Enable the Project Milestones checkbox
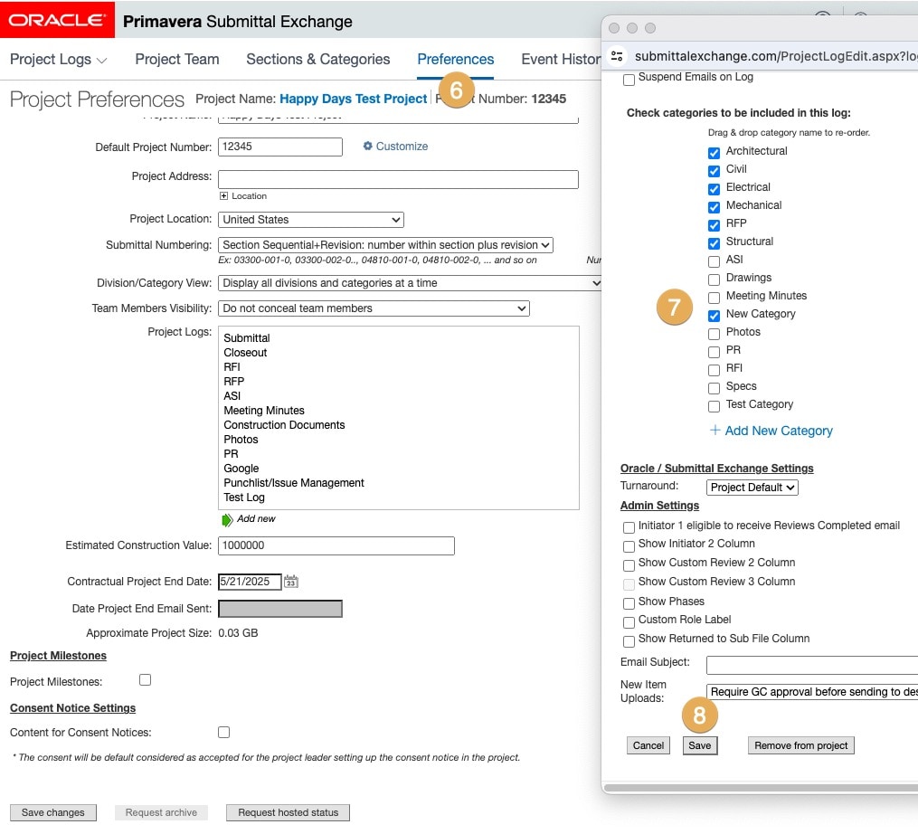 point(145,680)
